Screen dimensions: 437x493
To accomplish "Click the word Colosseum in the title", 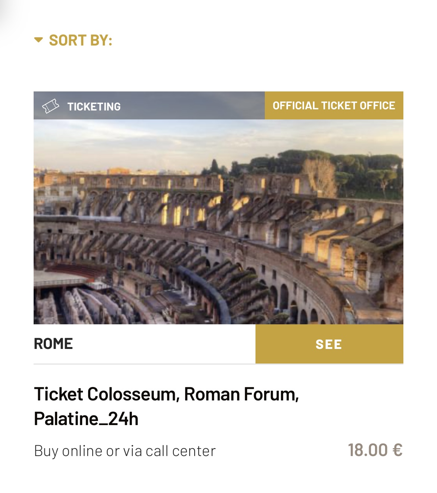I will (133, 394).
